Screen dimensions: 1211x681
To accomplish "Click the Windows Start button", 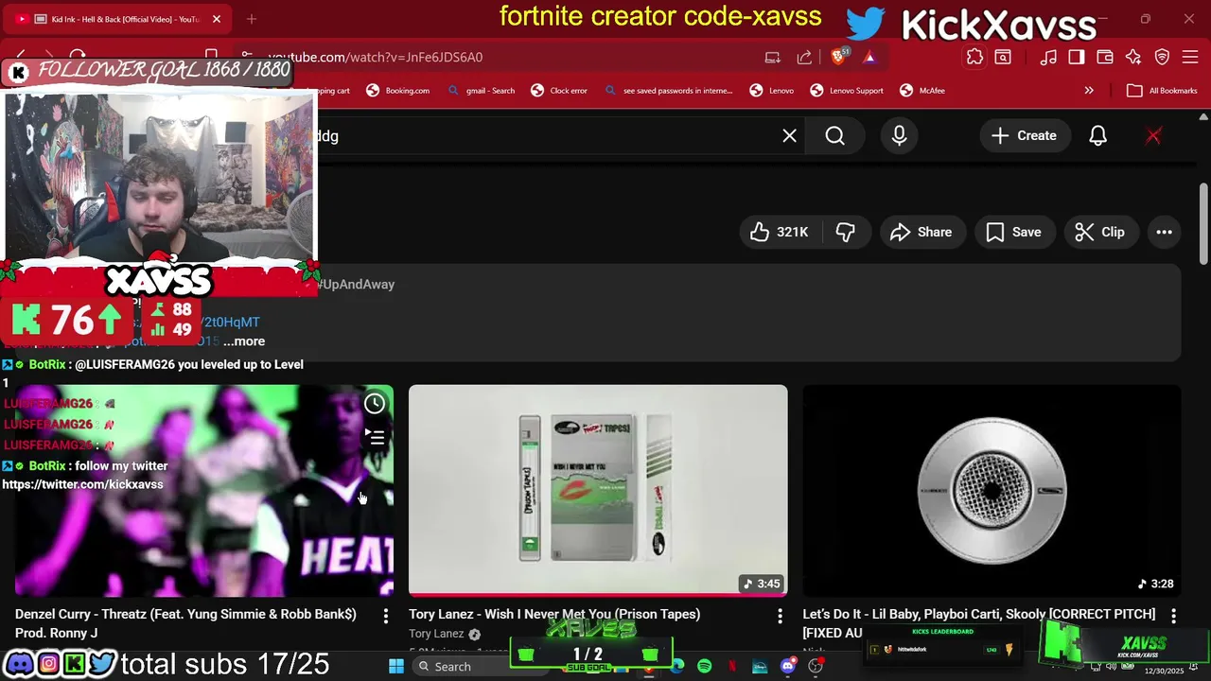I will click(396, 667).
